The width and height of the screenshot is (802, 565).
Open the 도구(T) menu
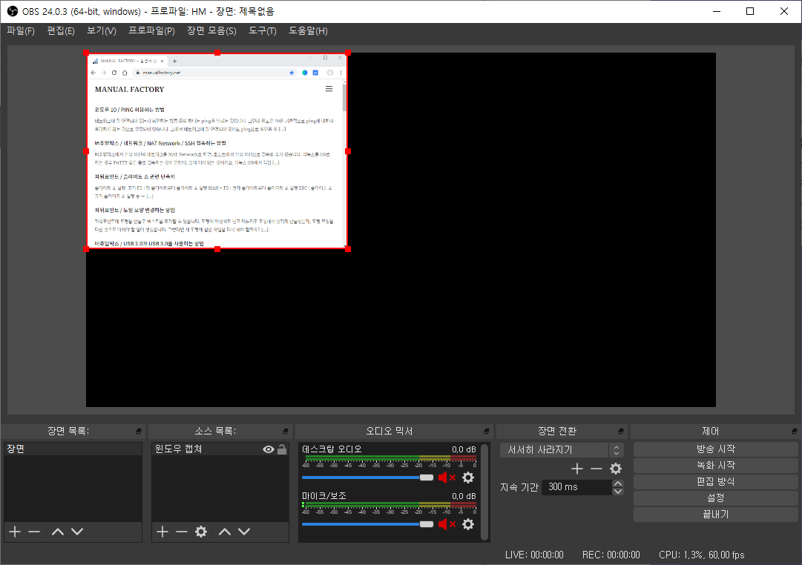coord(263,30)
